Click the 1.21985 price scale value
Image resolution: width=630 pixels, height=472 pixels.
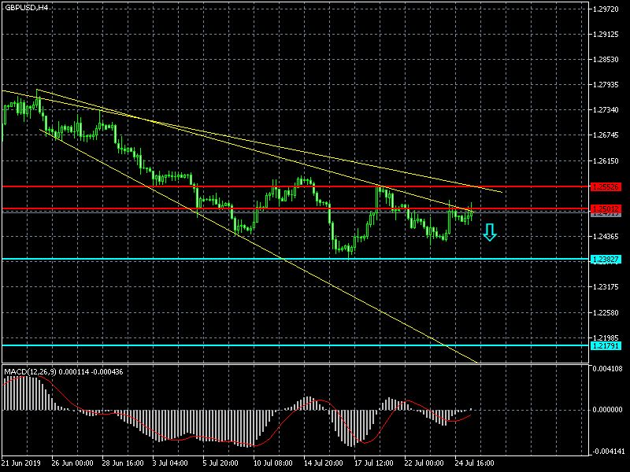(x=606, y=337)
